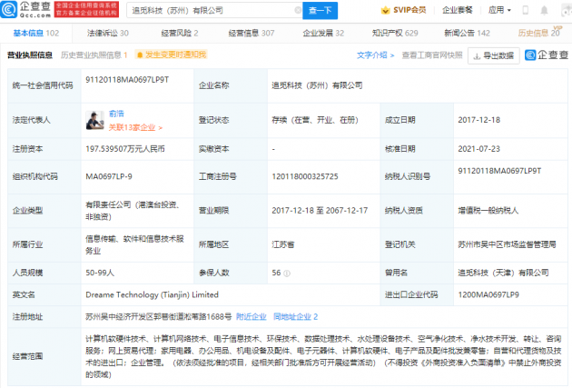This screenshot has width=572, height=388.
Task: Open 历史营业执照信息 link
Action: pos(94,55)
